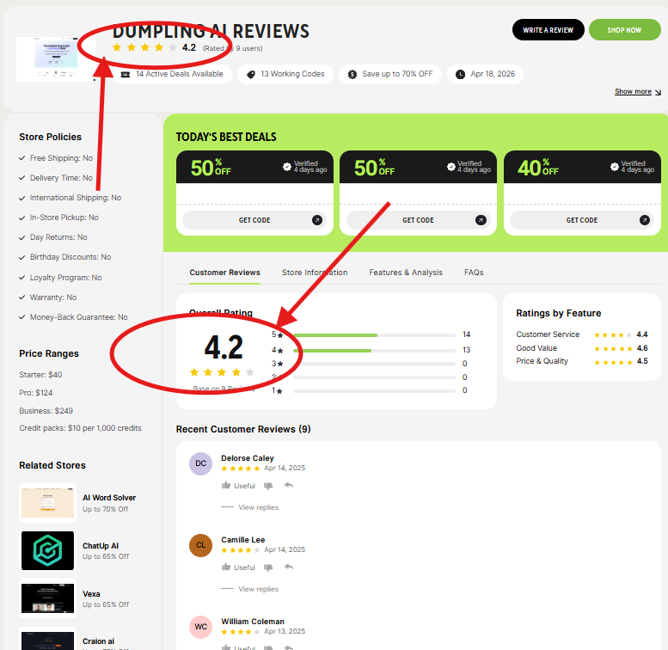Open arrow icon on first 50% deal

pyautogui.click(x=317, y=220)
